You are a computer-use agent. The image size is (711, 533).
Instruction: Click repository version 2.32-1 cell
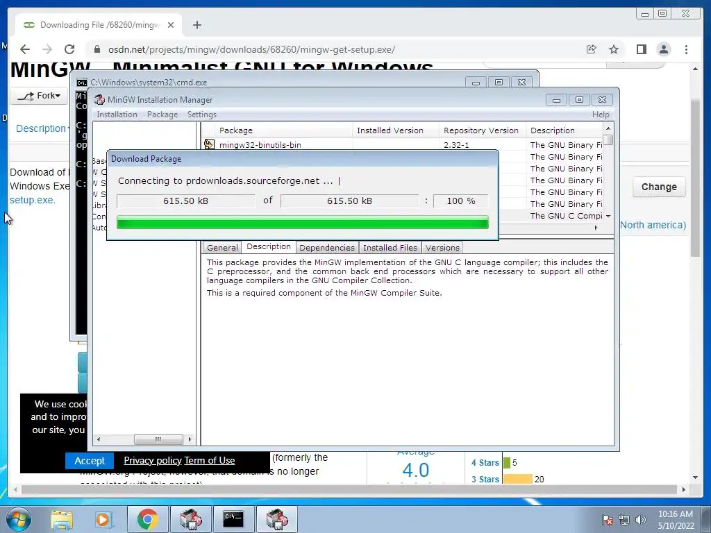pyautogui.click(x=456, y=144)
